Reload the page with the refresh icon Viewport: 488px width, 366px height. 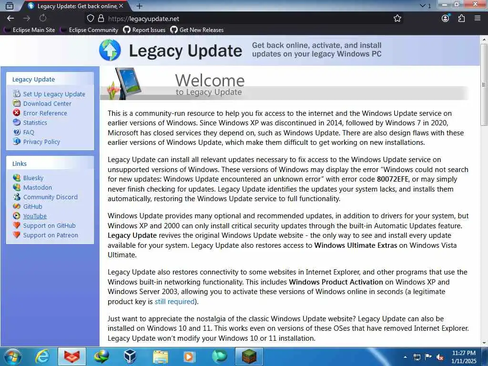pyautogui.click(x=42, y=19)
